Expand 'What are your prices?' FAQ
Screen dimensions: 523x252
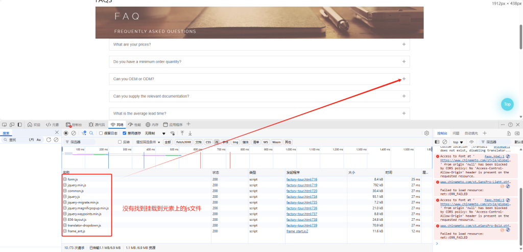pyautogui.click(x=259, y=44)
